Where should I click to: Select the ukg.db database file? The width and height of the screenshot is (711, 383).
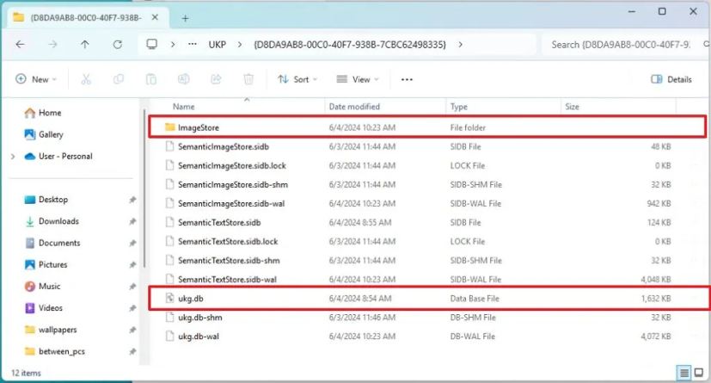pos(427,298)
